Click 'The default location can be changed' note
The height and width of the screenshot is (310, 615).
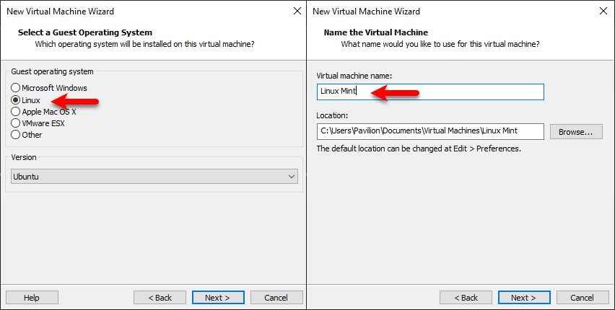[419, 149]
